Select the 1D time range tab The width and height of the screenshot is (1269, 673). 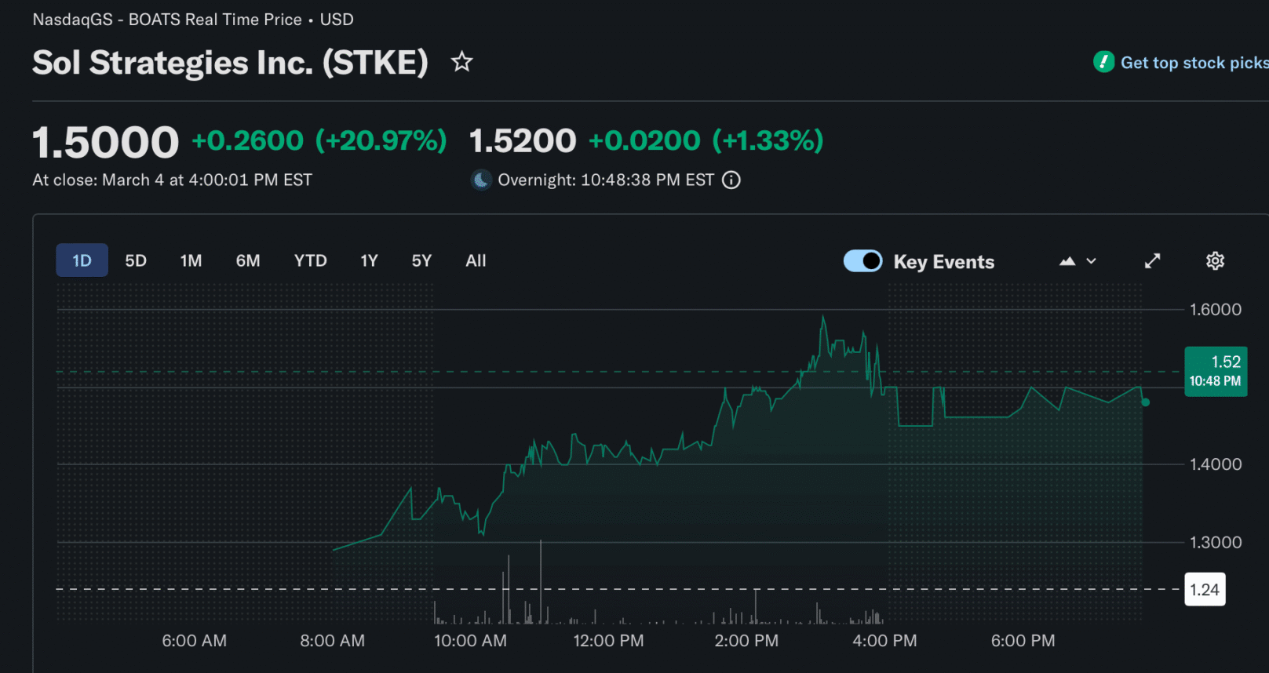click(x=82, y=261)
